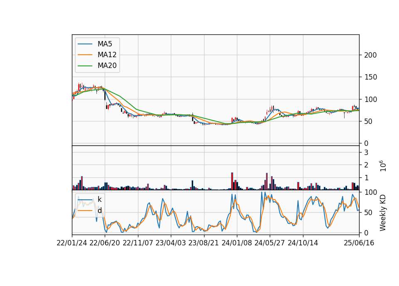Click the 25/06/16 date axis label

coord(359,243)
